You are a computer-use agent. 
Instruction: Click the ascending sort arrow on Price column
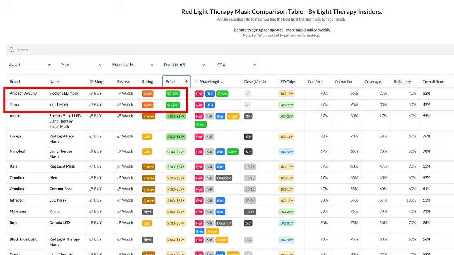186,81
